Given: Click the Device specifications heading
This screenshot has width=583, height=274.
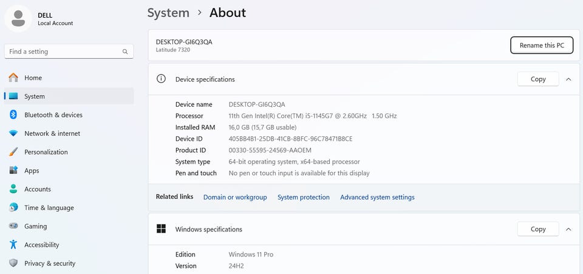Looking at the screenshot, I should 205,79.
